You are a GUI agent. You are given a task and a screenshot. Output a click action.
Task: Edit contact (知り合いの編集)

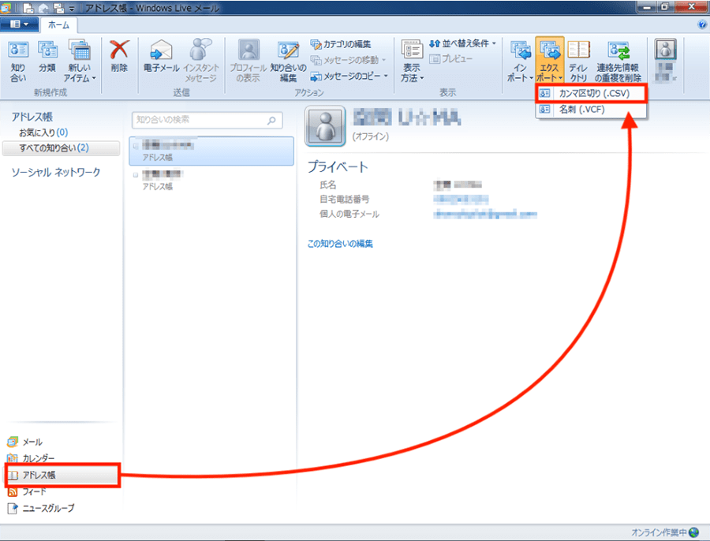click(x=288, y=62)
